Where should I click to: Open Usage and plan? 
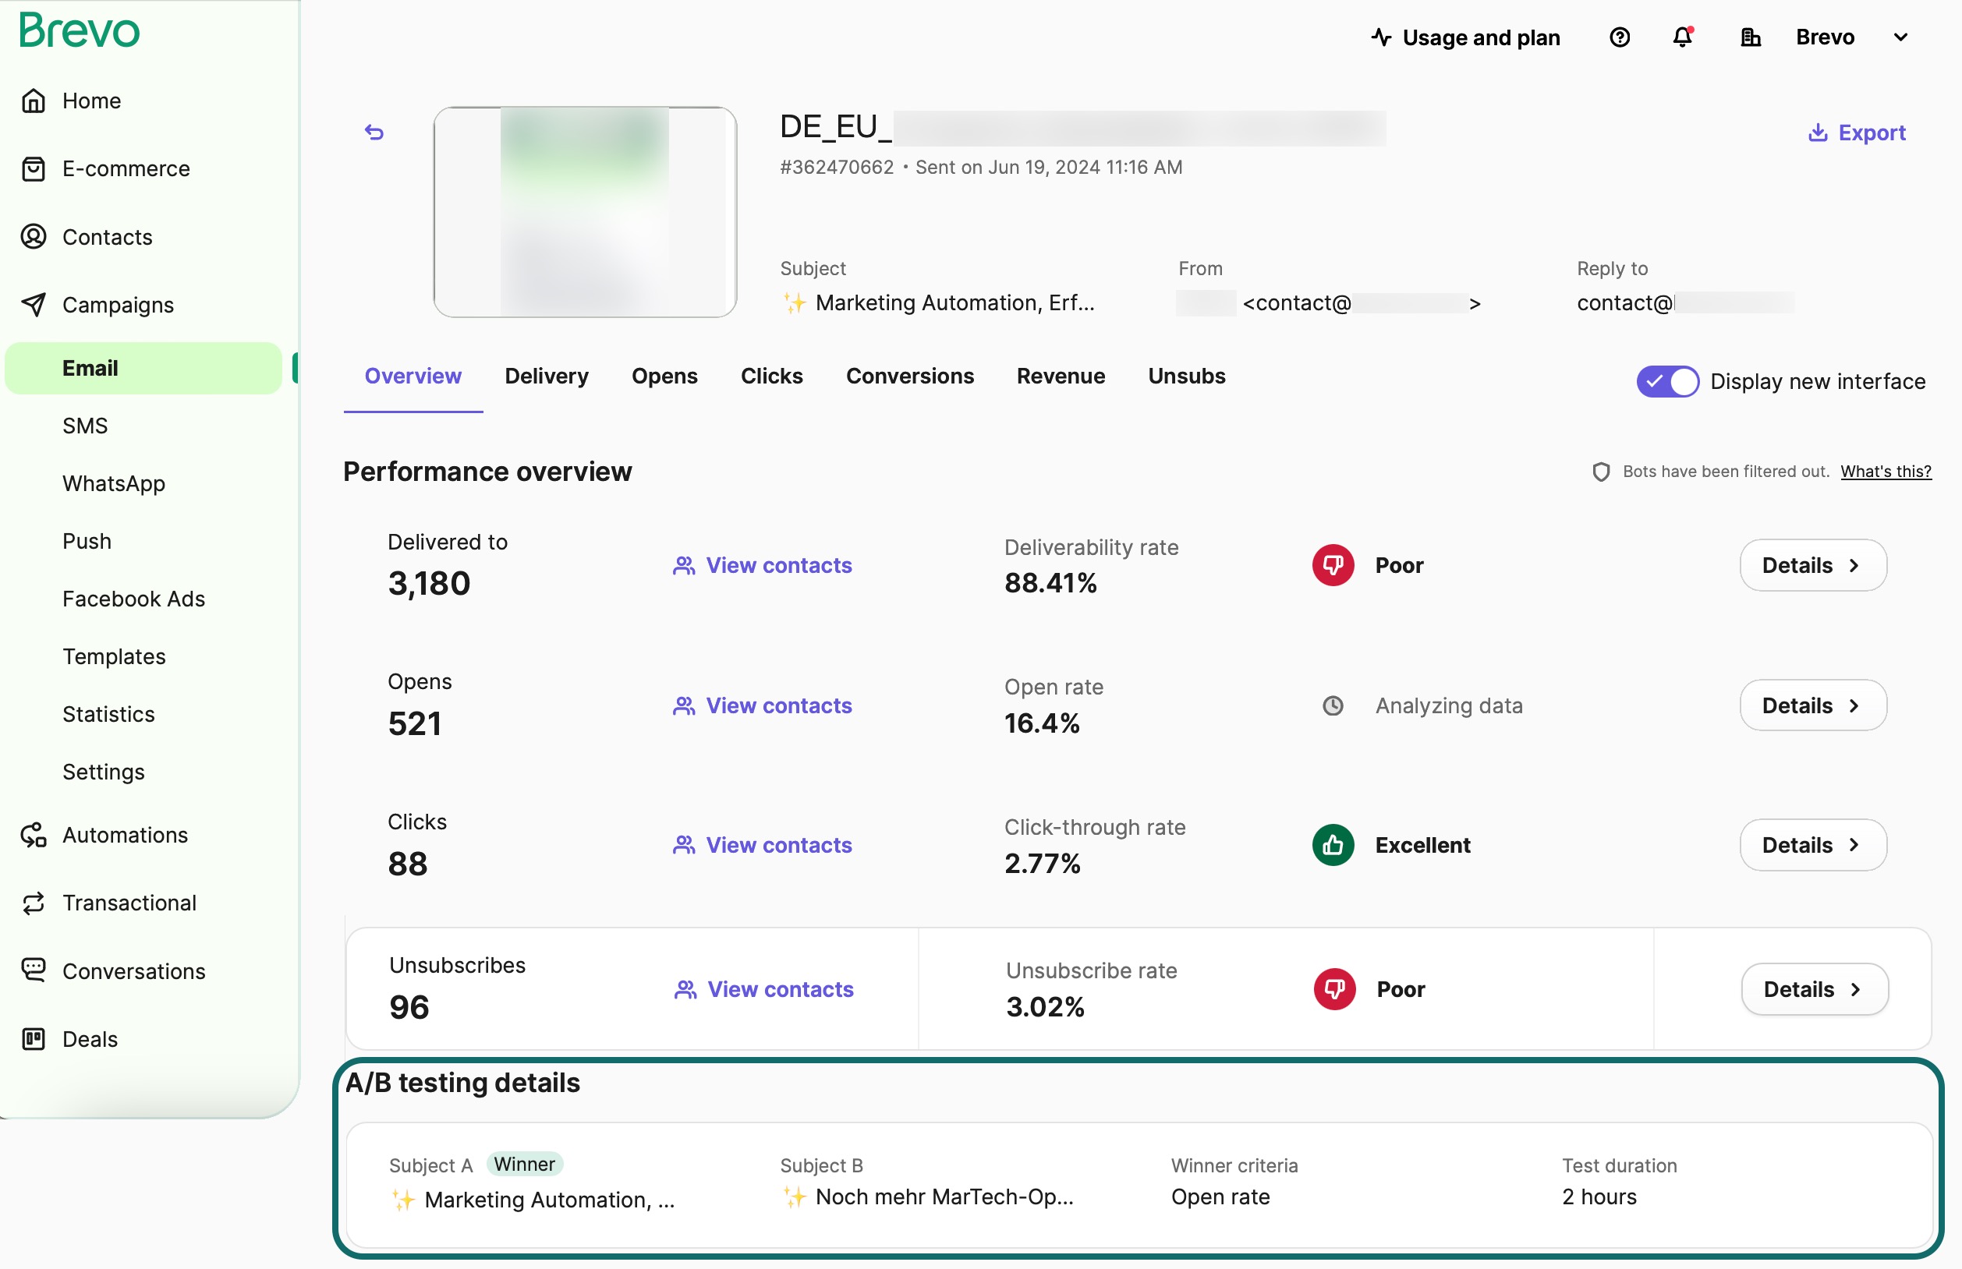1466,37
